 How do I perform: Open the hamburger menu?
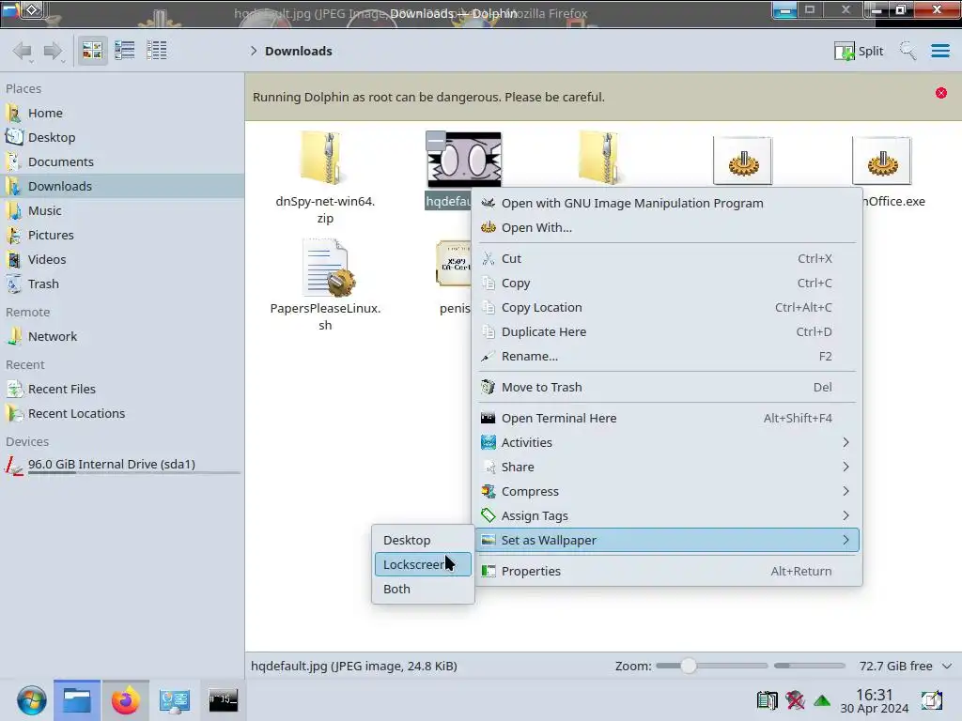pos(939,51)
